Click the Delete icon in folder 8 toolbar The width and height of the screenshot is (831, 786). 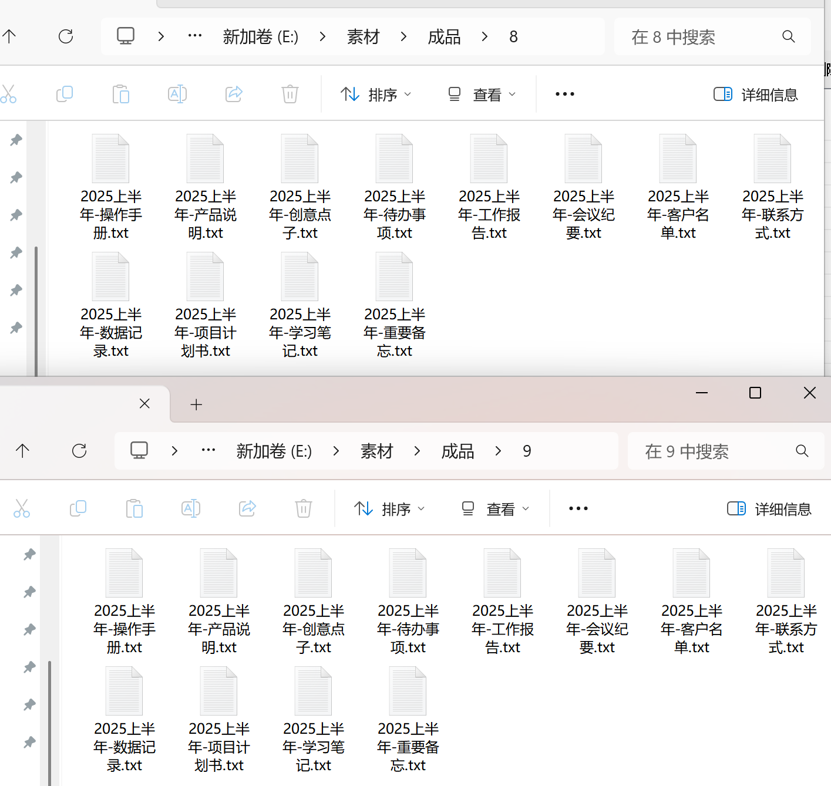(290, 94)
